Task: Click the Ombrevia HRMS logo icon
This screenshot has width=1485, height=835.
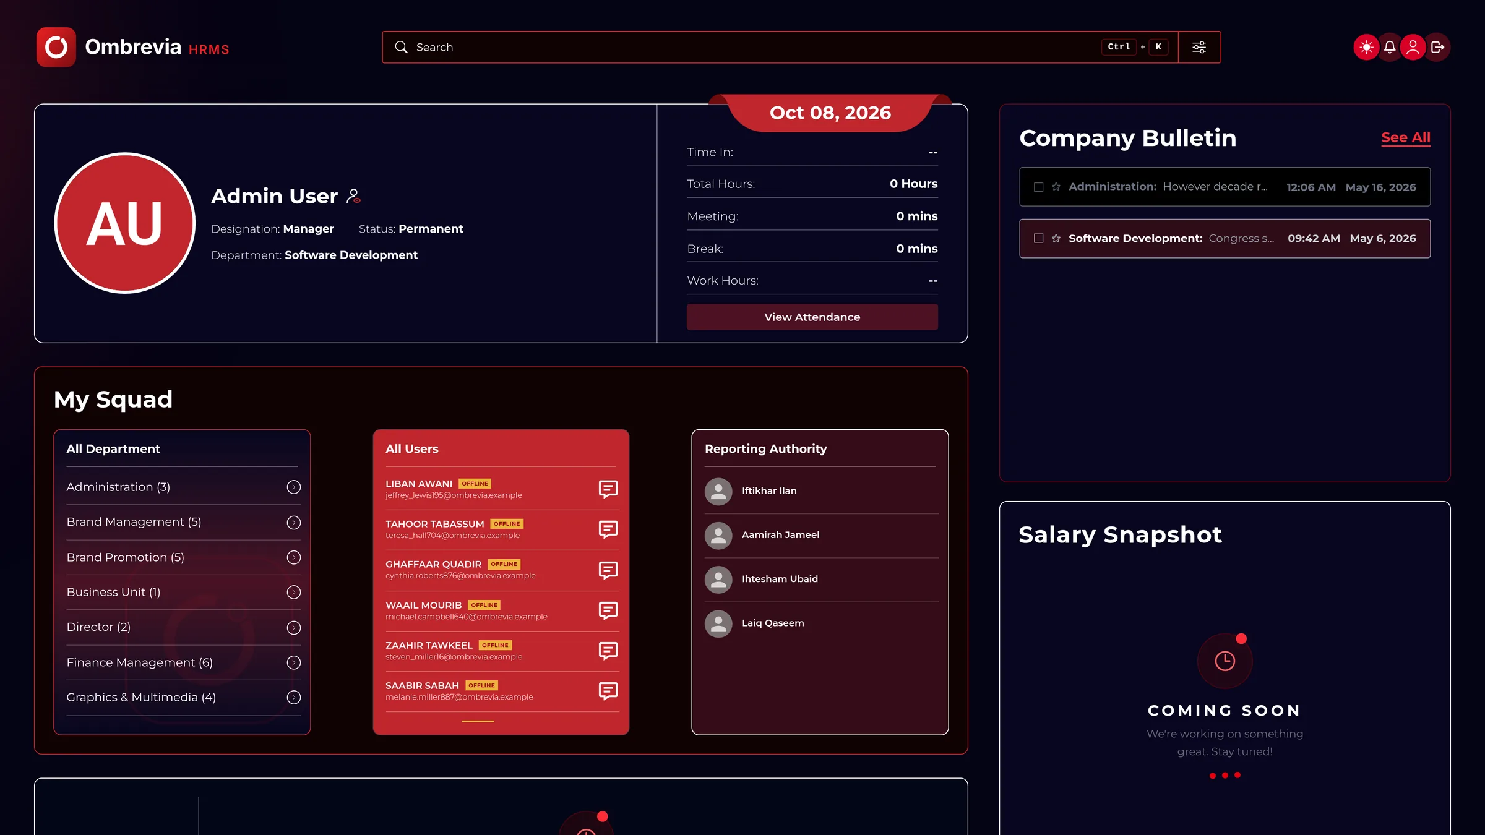Action: [56, 47]
